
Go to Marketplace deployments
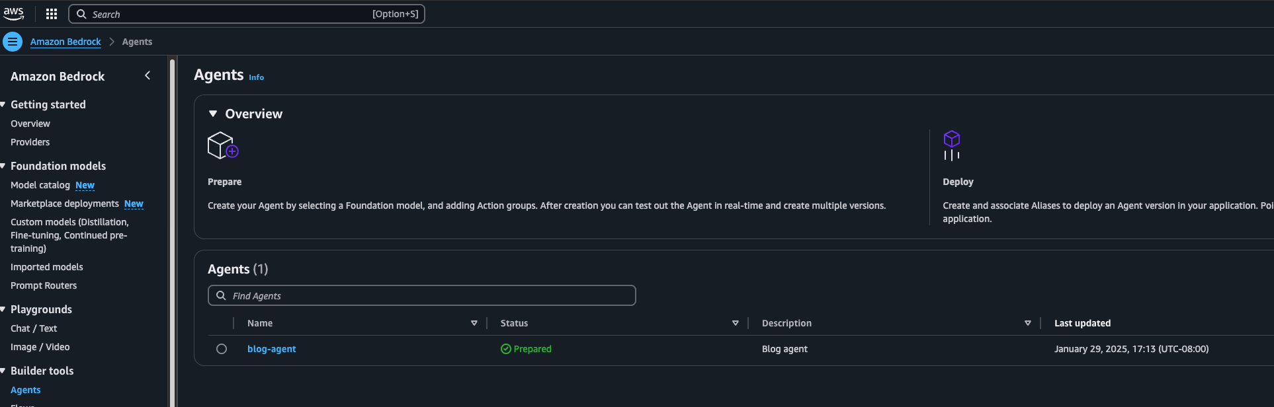(x=65, y=203)
